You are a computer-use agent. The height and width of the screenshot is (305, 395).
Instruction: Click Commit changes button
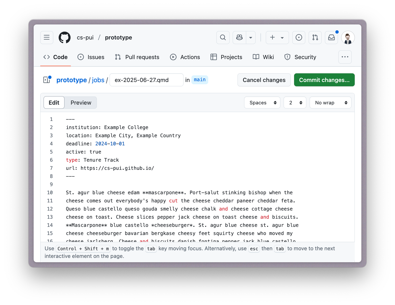(324, 80)
